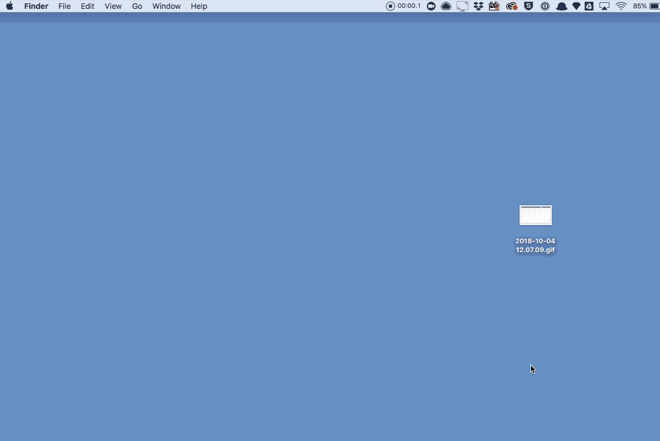Open the Edit menu
660x441 pixels.
87,6
